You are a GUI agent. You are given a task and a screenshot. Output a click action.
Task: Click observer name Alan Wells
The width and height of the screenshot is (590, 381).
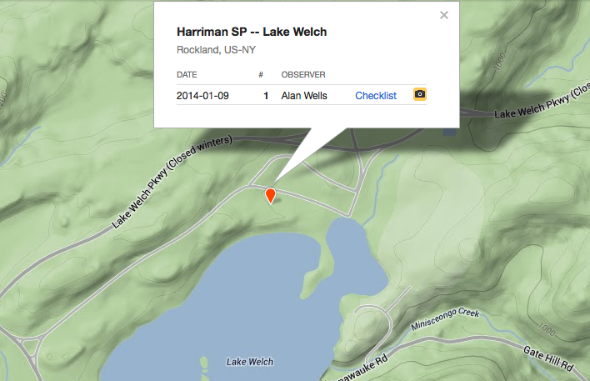point(304,96)
